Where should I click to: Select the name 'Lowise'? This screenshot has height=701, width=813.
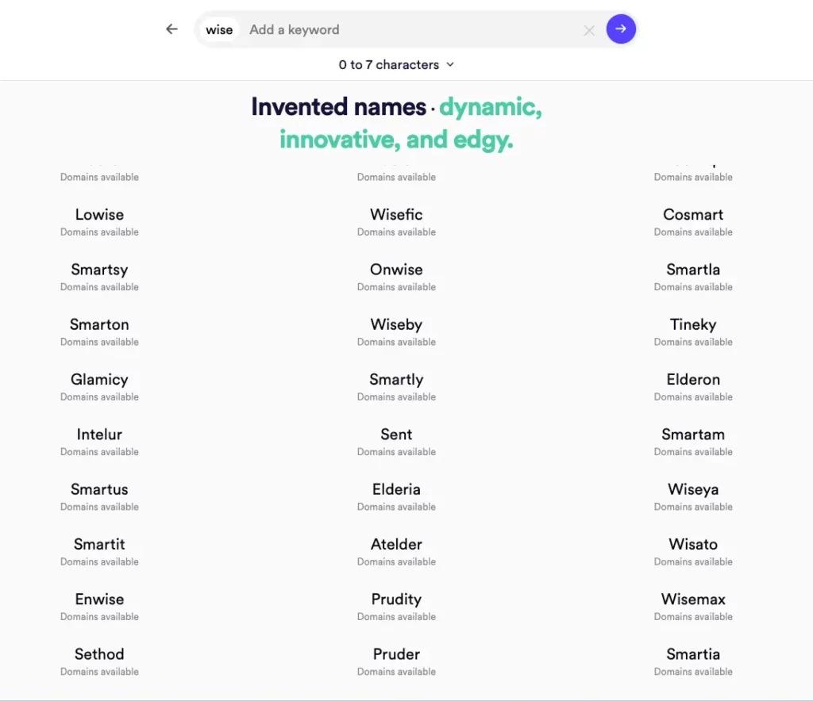coord(99,215)
